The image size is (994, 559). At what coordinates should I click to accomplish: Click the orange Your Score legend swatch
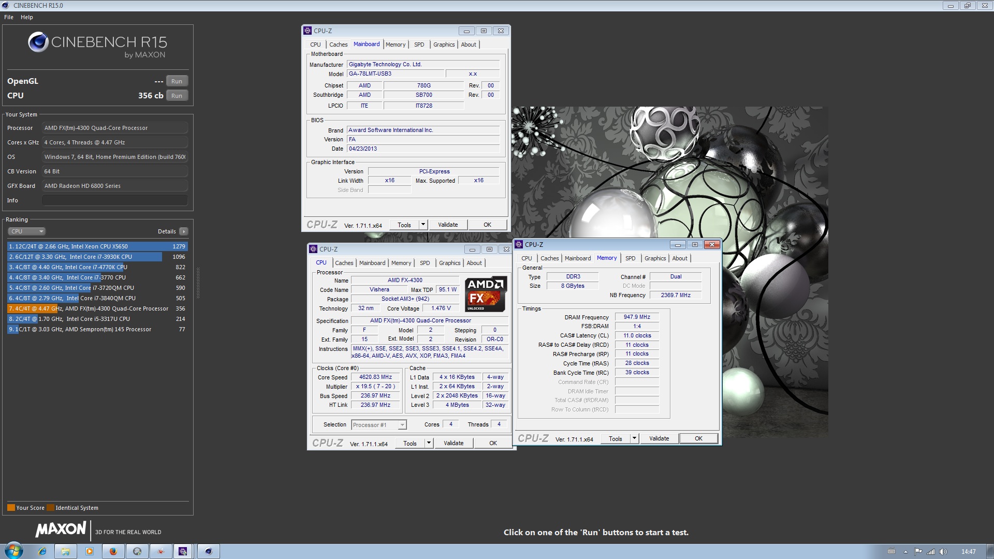click(x=11, y=508)
